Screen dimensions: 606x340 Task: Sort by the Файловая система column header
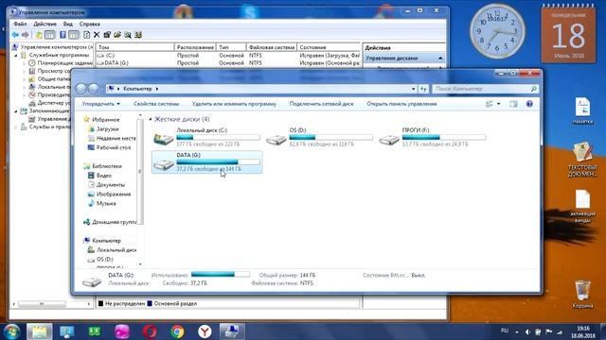(x=272, y=47)
